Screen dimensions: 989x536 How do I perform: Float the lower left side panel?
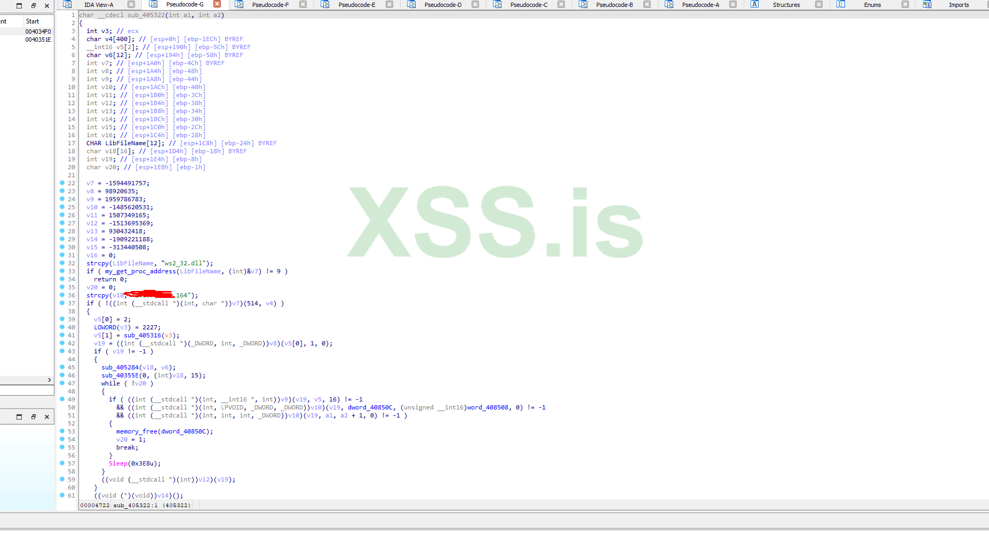point(33,417)
